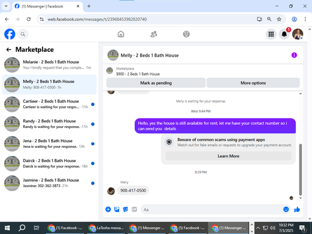312x234 pixels.
Task: Open Windows taskbar search
Action: point(22,228)
